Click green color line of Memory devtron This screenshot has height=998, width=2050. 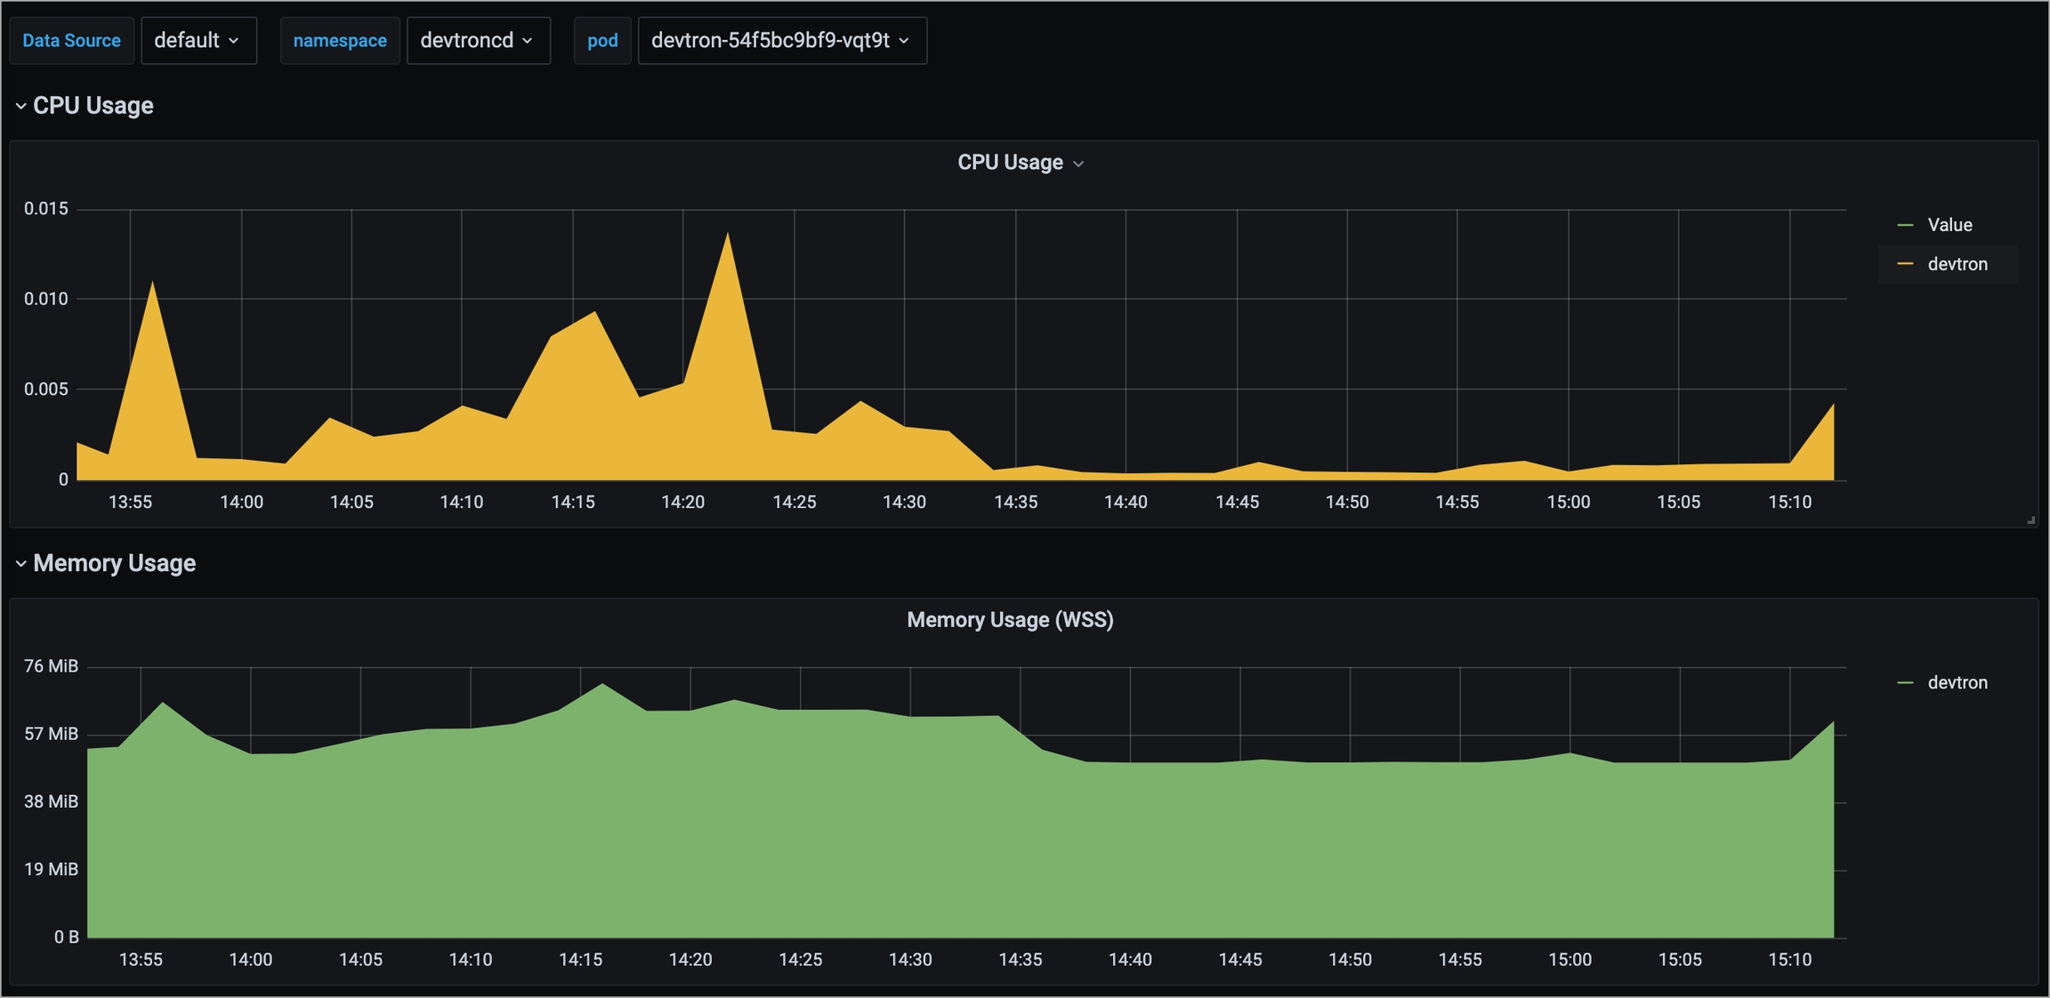click(x=1905, y=682)
